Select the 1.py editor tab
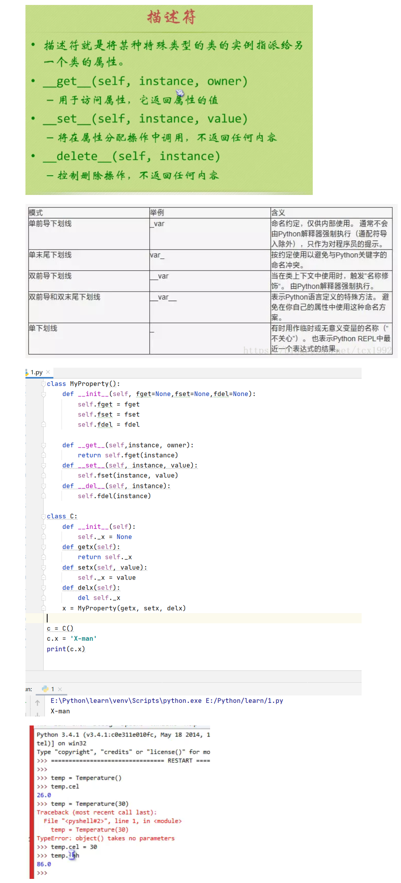The height and width of the screenshot is (883, 401). 36,372
